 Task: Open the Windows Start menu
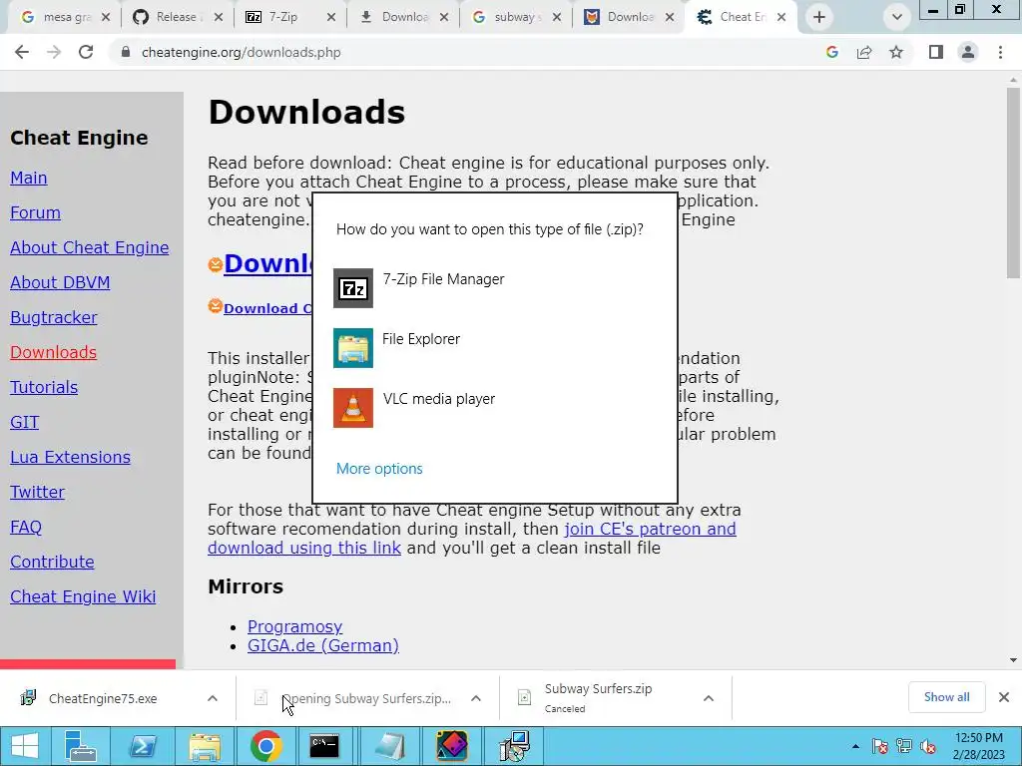(x=25, y=746)
